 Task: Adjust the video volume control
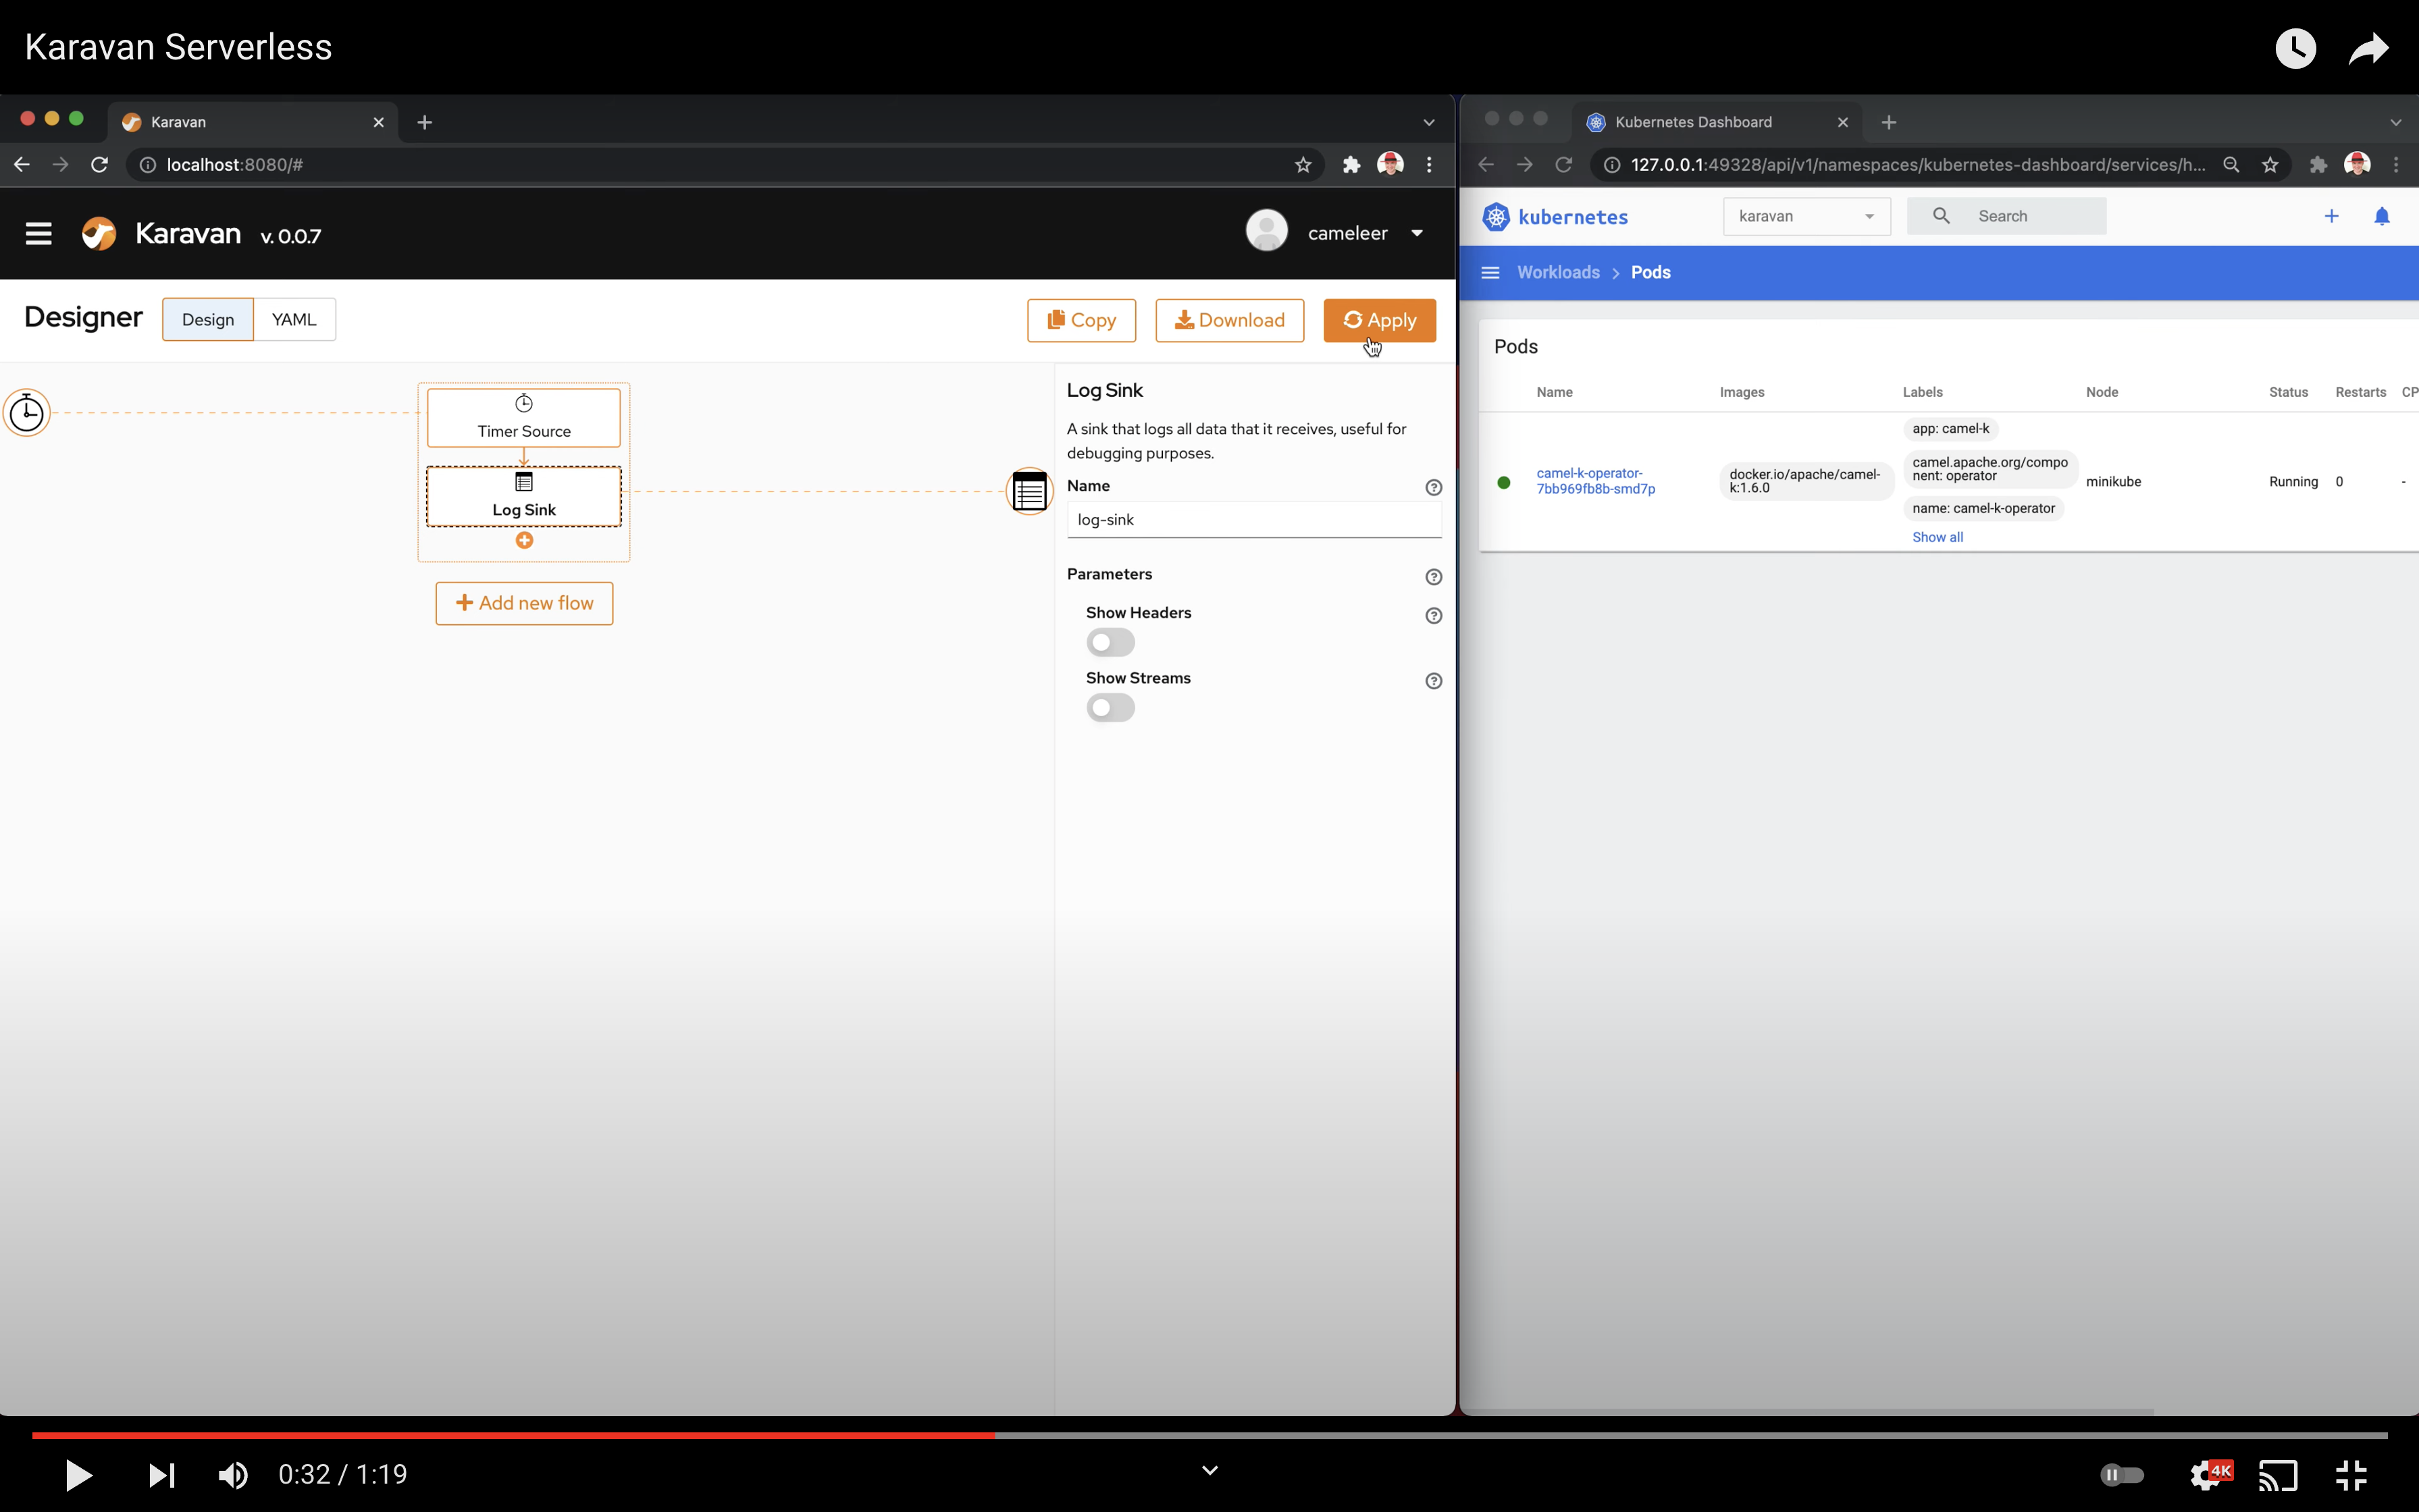click(232, 1474)
